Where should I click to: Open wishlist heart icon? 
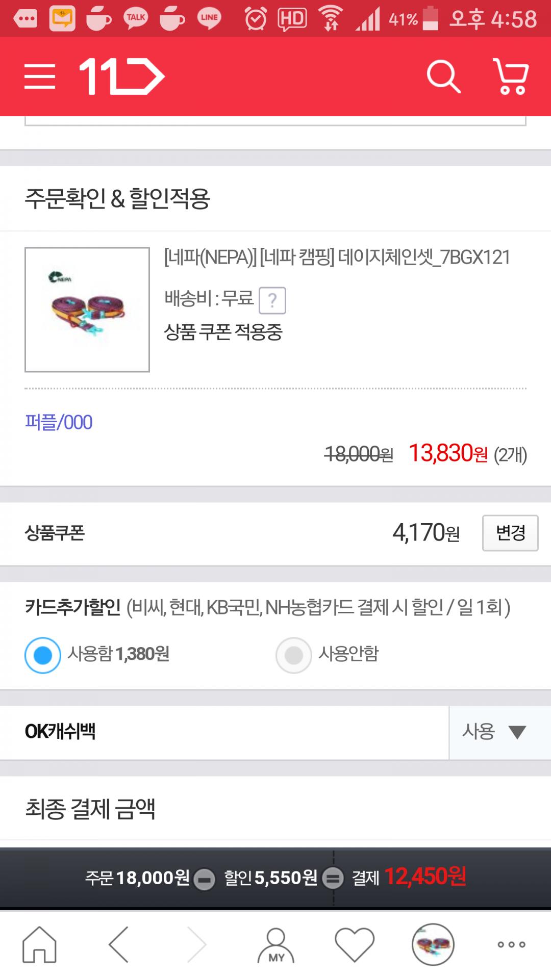[355, 944]
